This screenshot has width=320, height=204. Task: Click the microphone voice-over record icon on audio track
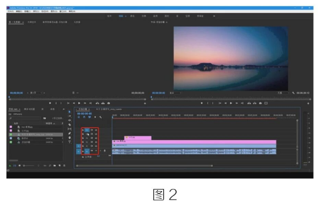coord(105,151)
